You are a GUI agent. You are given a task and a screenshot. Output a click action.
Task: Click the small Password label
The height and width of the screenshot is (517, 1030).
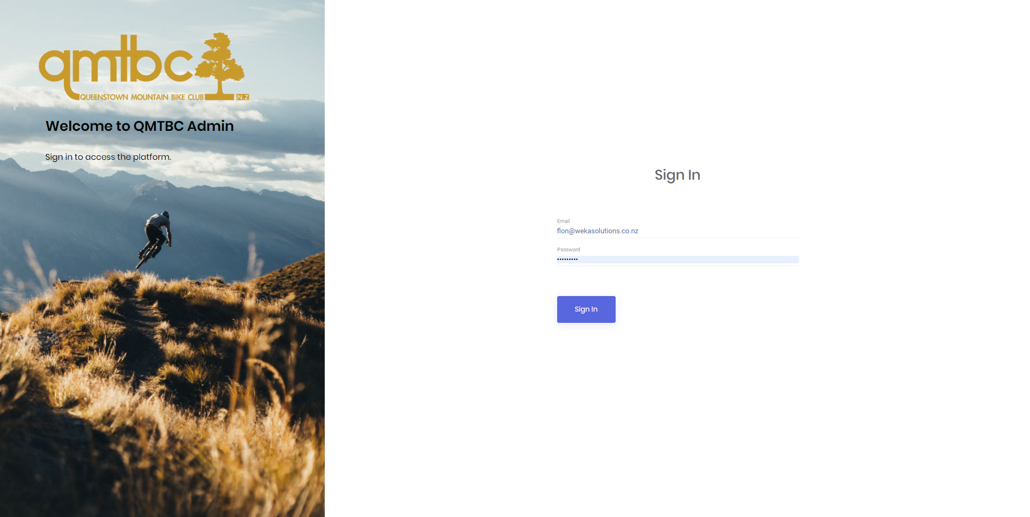pos(568,249)
